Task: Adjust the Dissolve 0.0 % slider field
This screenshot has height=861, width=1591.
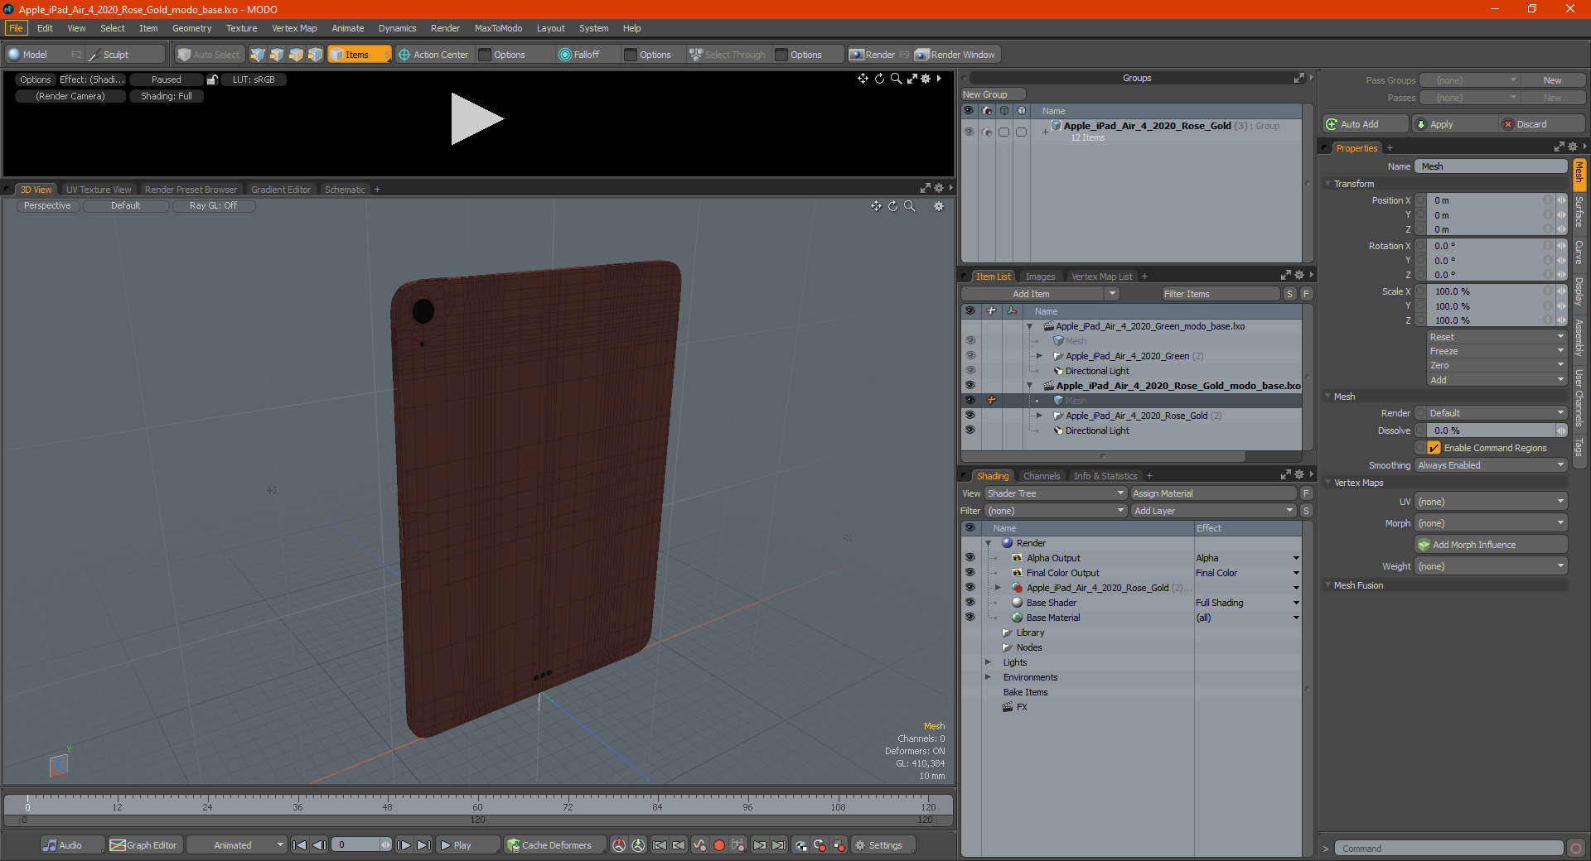Action: coord(1491,430)
